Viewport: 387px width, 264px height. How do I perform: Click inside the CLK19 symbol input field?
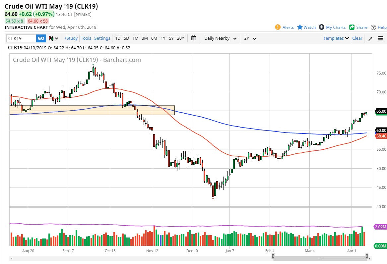(x=22, y=38)
